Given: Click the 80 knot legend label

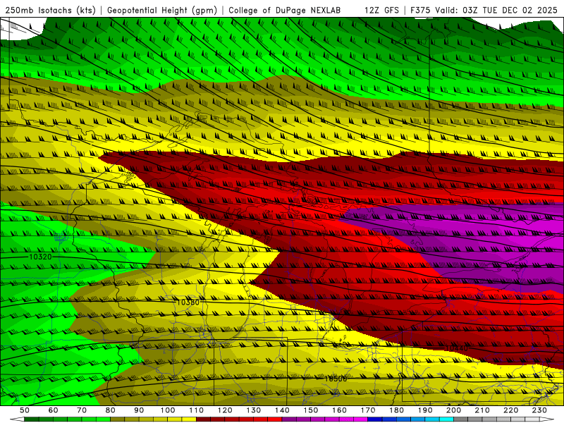Looking at the screenshot, I should (x=111, y=410).
